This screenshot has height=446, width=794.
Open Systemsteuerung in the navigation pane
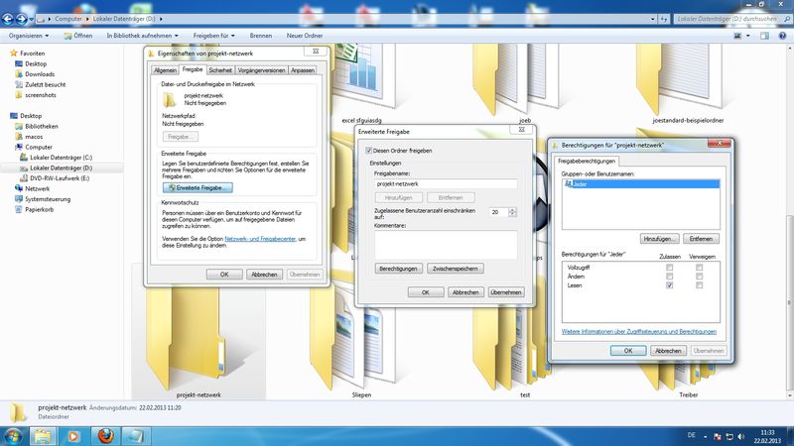coord(48,198)
